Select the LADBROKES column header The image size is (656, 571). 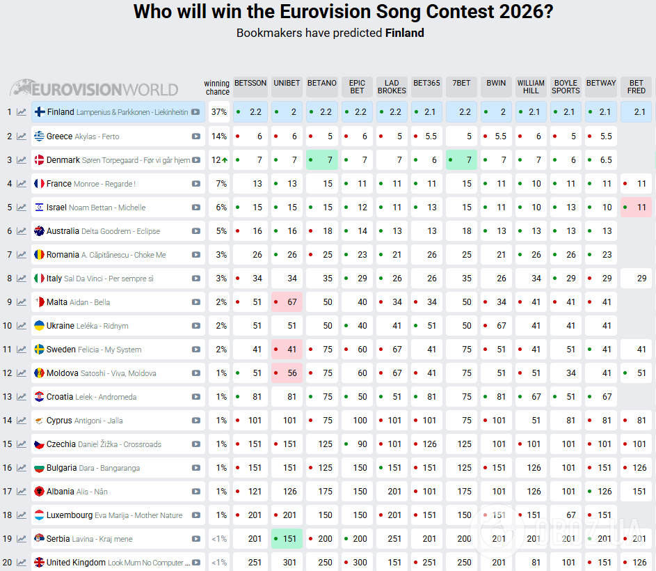[392, 87]
